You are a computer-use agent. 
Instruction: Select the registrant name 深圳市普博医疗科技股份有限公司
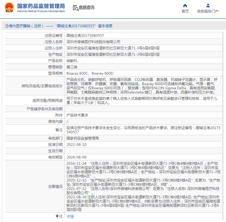click(x=93, y=42)
